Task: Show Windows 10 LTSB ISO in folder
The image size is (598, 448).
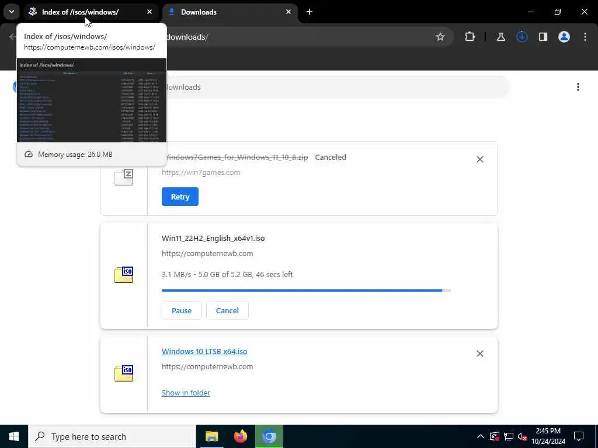Action: pos(186,393)
